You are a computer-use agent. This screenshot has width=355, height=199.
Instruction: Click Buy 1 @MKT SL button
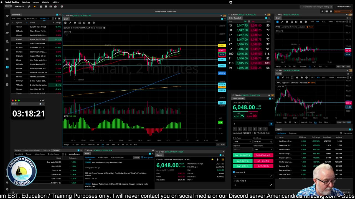pyautogui.click(x=242, y=161)
